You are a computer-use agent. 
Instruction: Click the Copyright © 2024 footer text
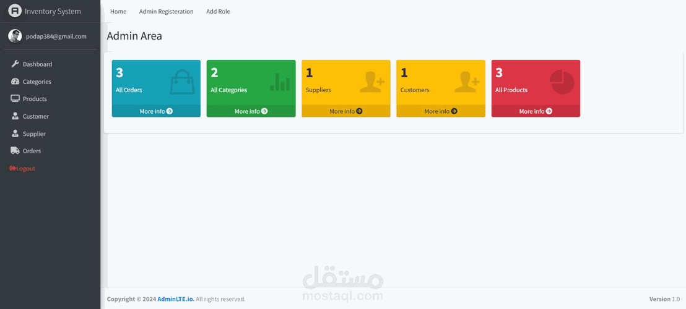(131, 299)
